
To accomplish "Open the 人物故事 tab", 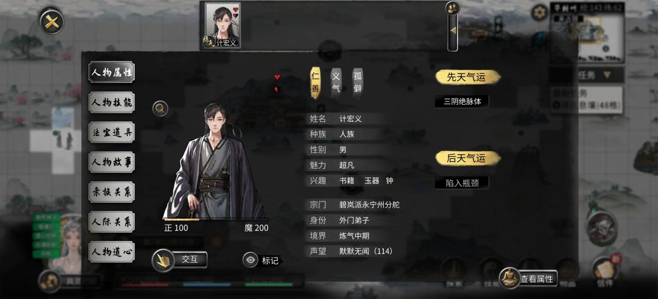I will click(x=111, y=162).
